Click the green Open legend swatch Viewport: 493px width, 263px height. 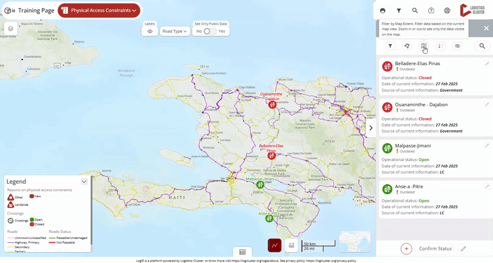pos(32,220)
